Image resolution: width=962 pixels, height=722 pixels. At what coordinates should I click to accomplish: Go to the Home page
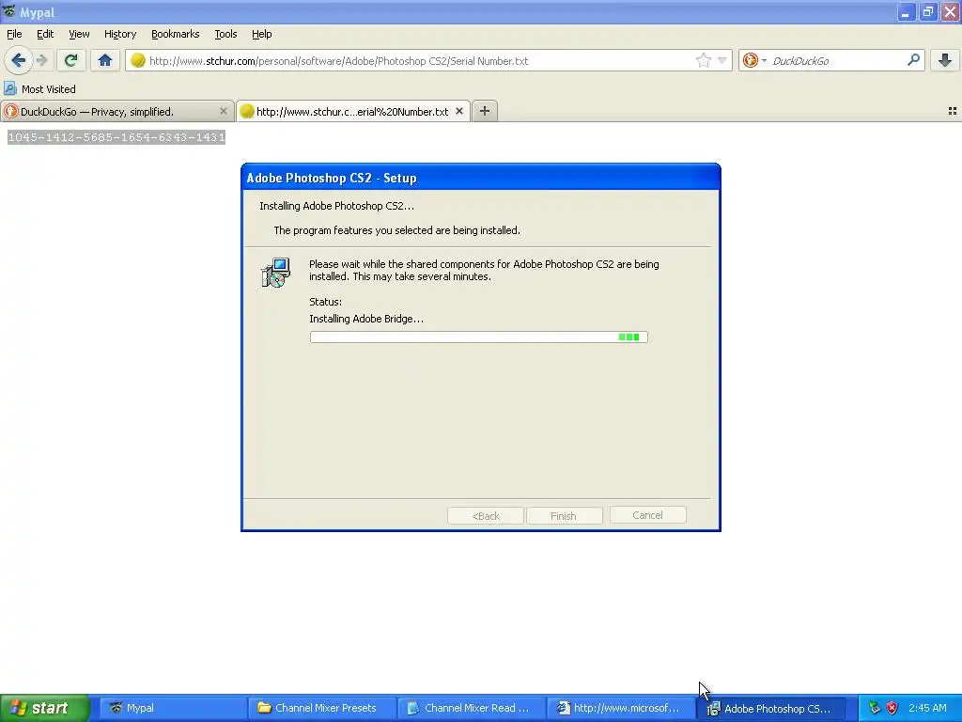(x=105, y=60)
